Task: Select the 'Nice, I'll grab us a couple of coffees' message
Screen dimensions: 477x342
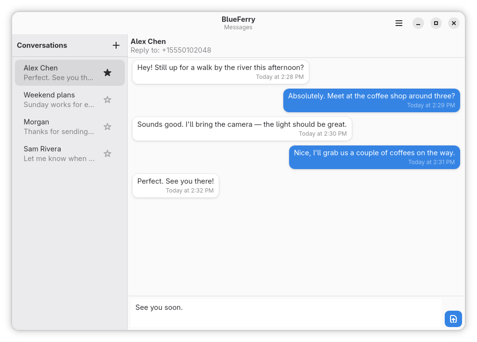Action: coord(374,157)
